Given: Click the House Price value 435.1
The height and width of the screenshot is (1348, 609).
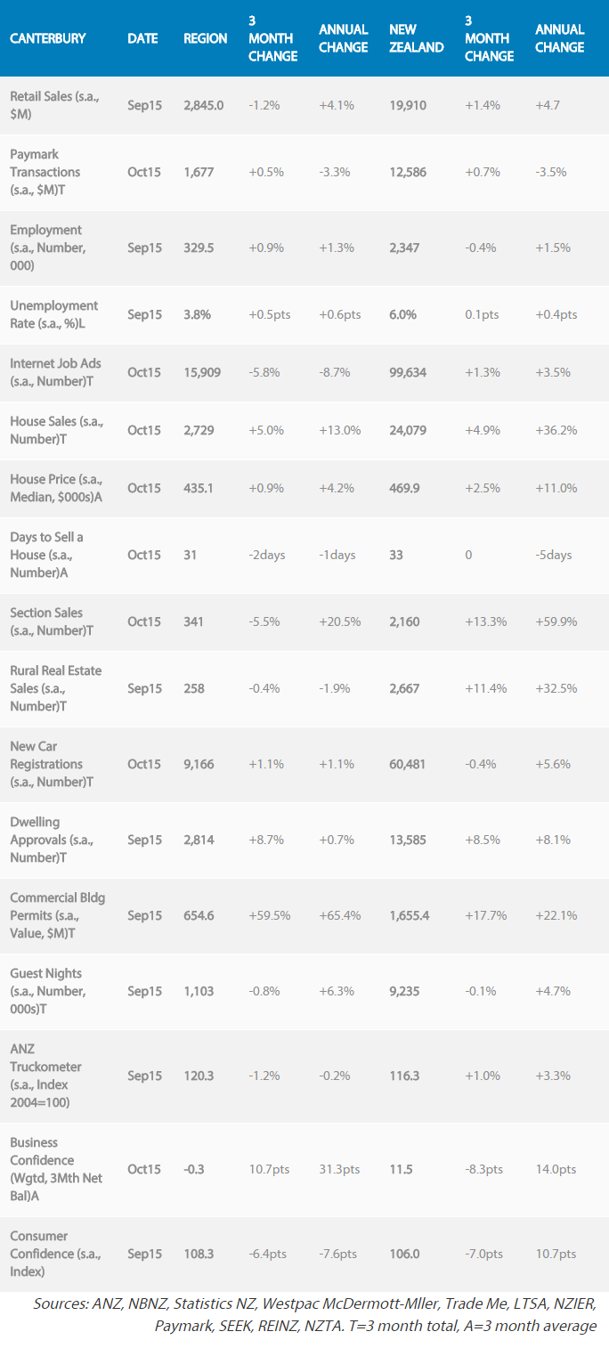Looking at the screenshot, I should coord(198,488).
